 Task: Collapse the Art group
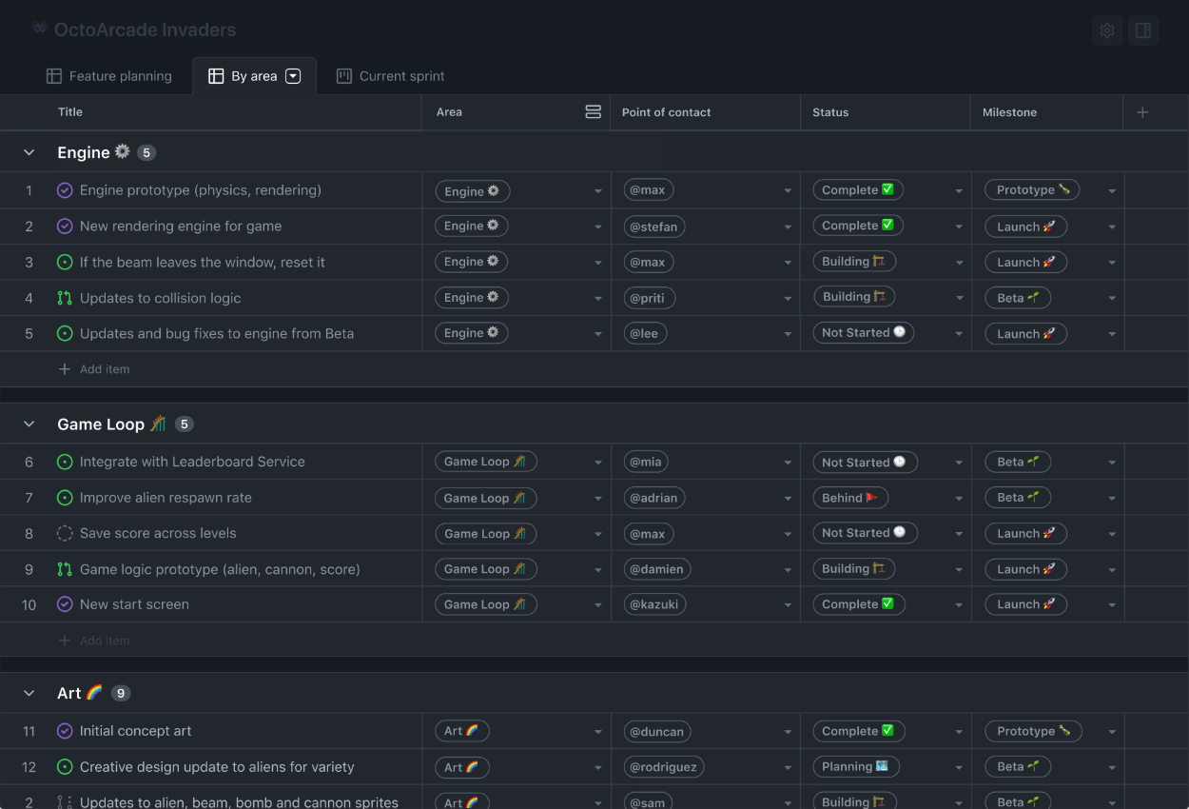[28, 693]
